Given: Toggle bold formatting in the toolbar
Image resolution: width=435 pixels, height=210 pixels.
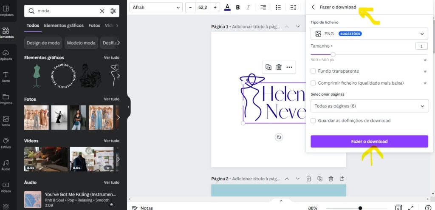Looking at the screenshot, I should coord(238,7).
